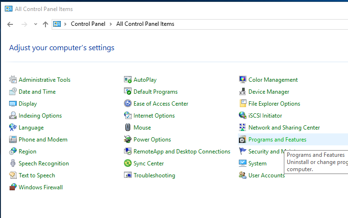Select the All Control Panel Items breadcrumb
The width and height of the screenshot is (348, 218).
tap(145, 24)
